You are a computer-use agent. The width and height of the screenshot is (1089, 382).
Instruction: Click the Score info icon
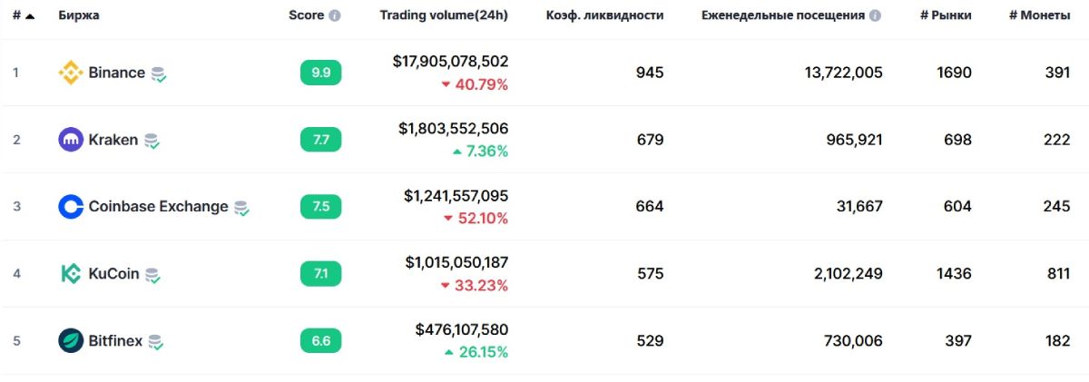point(335,16)
